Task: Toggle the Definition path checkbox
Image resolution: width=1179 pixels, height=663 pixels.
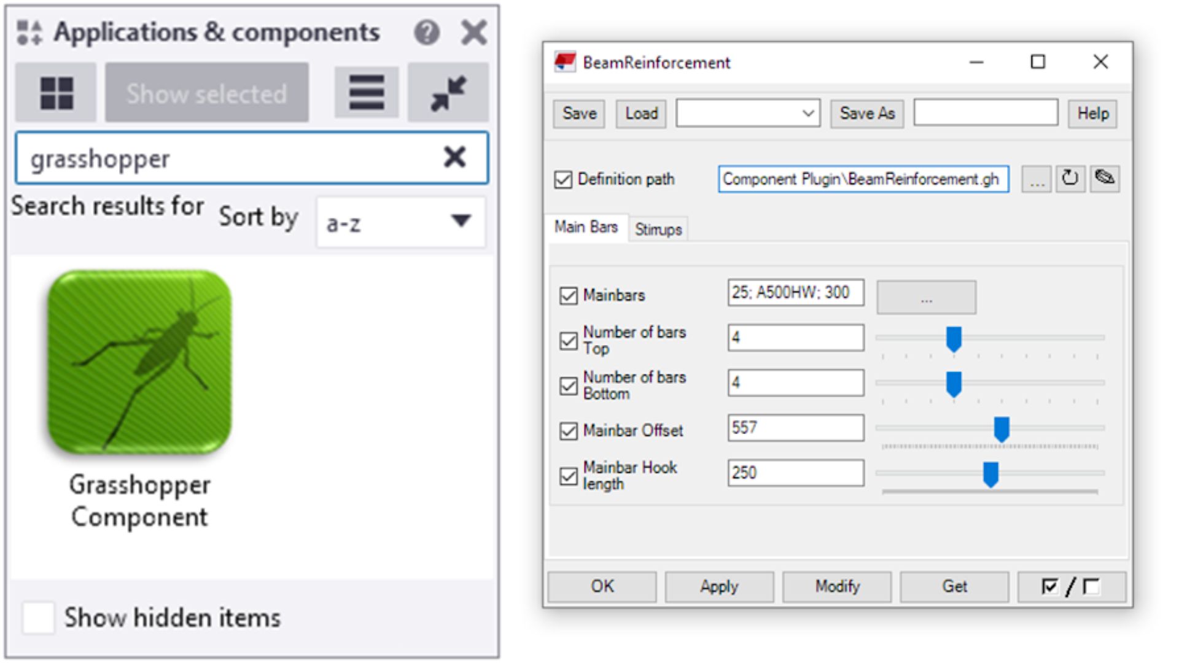Action: pos(563,180)
